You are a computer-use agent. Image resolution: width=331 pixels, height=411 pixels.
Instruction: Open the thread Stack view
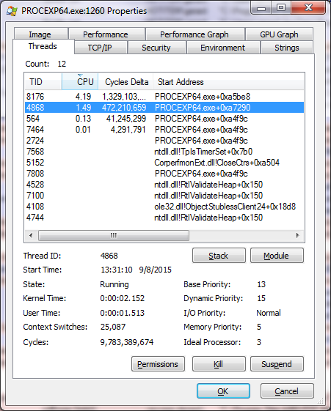click(219, 256)
